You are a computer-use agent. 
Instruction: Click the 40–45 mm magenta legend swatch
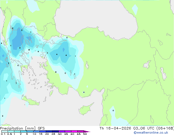[74, 131]
